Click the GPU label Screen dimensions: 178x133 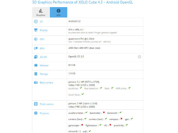point(42,48)
